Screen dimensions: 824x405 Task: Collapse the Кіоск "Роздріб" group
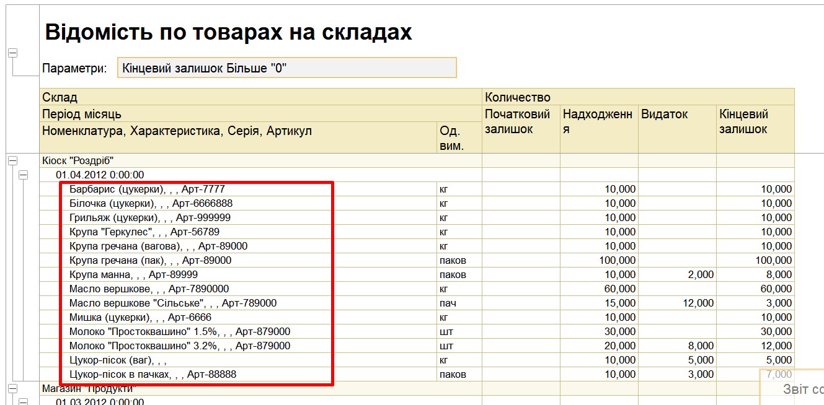tap(12, 161)
